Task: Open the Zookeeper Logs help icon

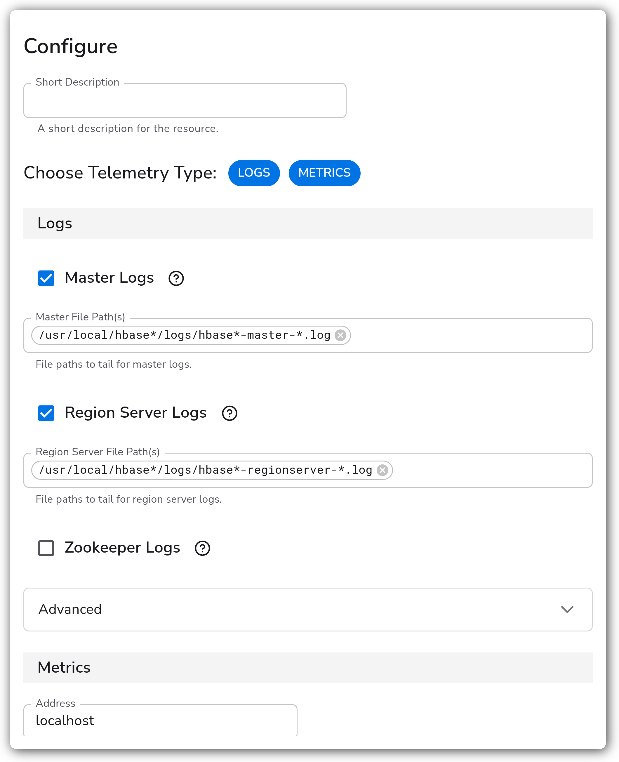Action: tap(203, 548)
